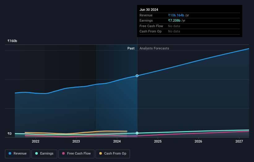Click the 2022 x-axis label
The height and width of the screenshot is (162, 254).
point(36,141)
